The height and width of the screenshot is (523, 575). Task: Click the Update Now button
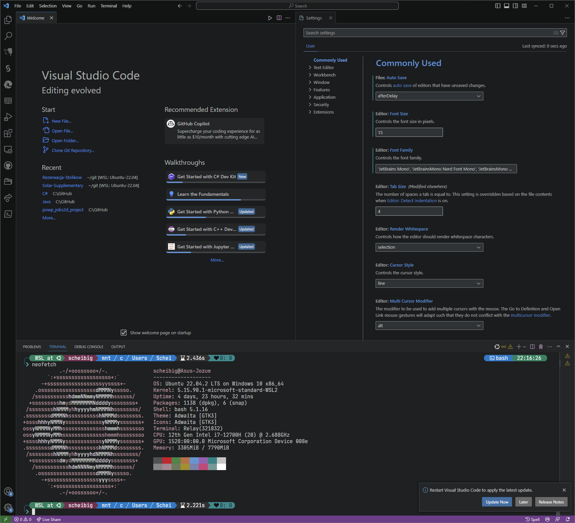(497, 502)
